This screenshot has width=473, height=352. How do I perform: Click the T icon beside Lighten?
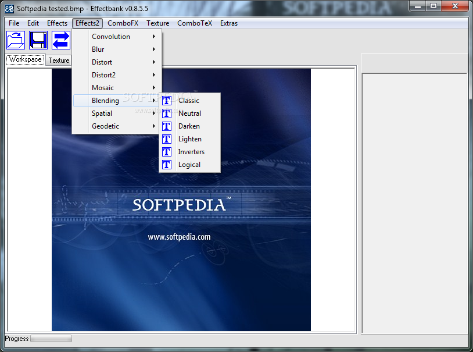coord(167,139)
